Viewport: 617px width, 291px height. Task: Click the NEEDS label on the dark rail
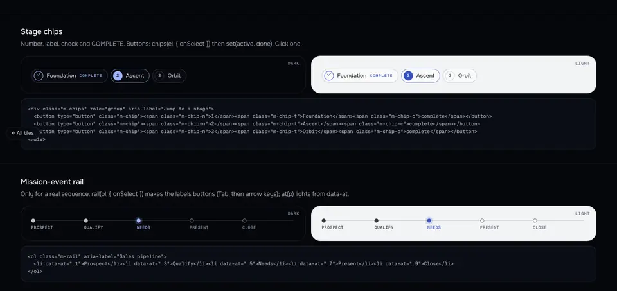coord(143,227)
